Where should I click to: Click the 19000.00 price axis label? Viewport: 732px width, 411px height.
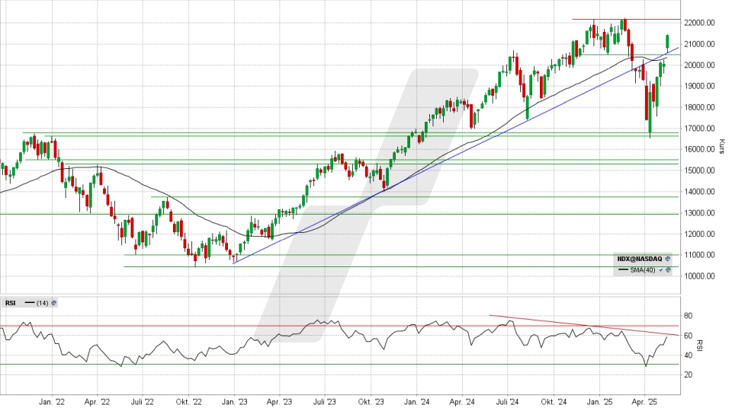click(x=699, y=86)
